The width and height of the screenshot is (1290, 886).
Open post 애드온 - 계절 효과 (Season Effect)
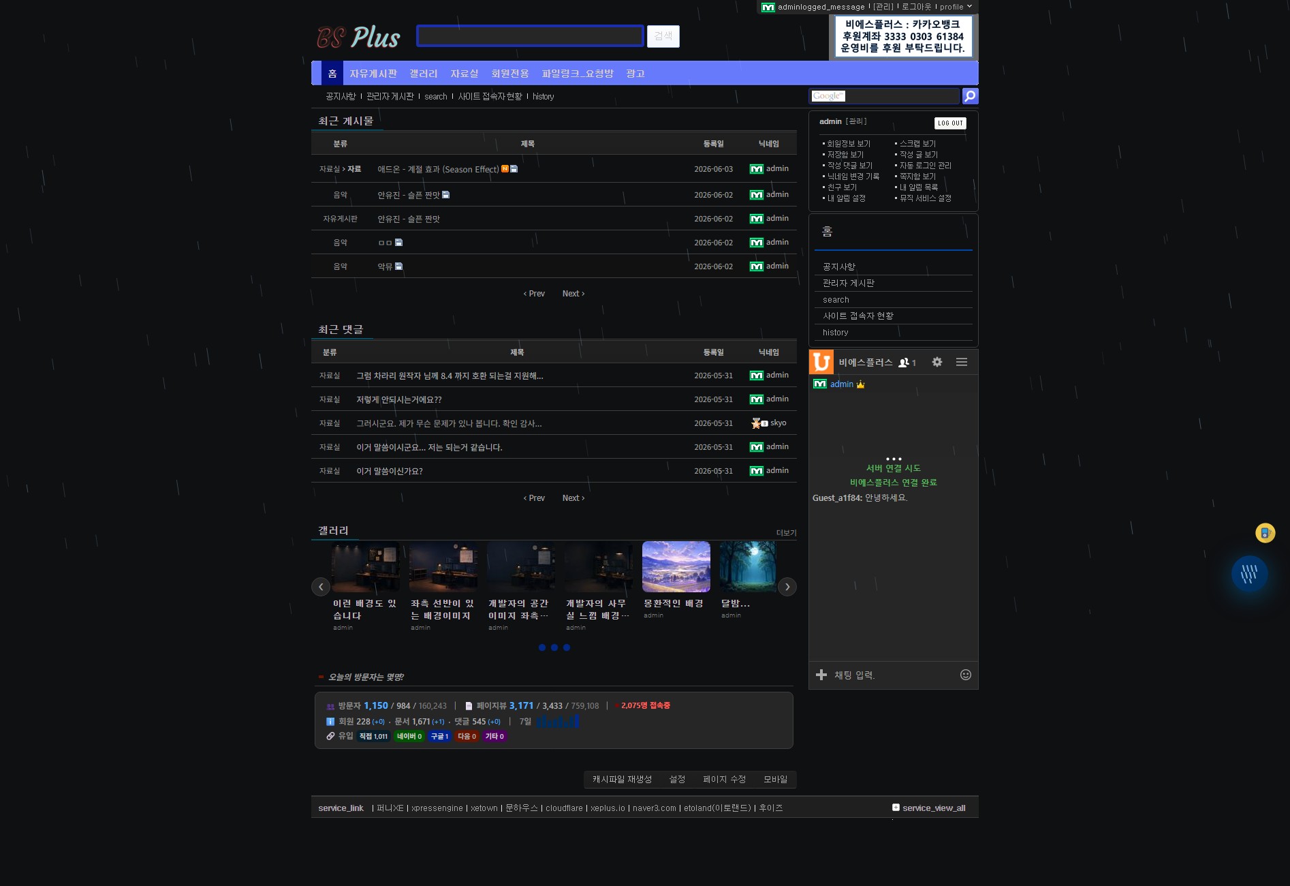[439, 169]
